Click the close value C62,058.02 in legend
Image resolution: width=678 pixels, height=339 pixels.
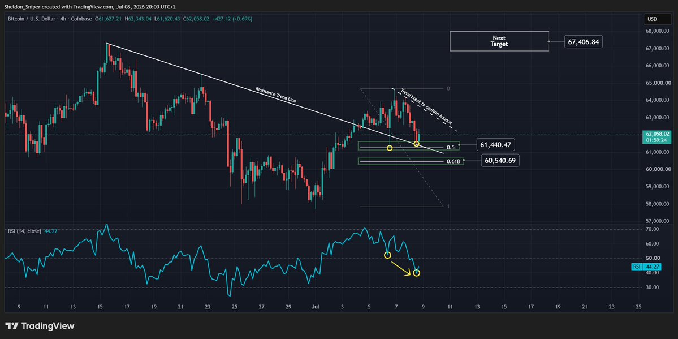[196, 19]
